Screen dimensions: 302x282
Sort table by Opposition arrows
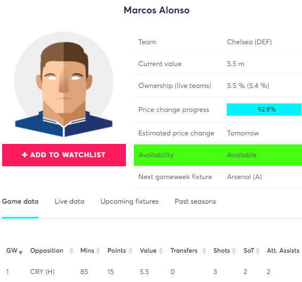click(x=71, y=251)
